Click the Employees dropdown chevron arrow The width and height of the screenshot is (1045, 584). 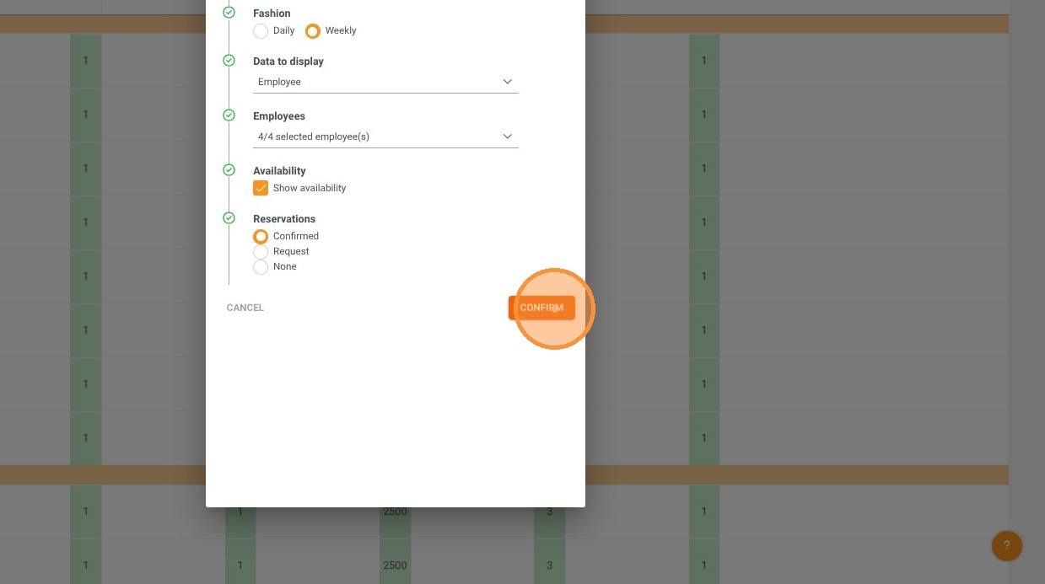tap(508, 137)
